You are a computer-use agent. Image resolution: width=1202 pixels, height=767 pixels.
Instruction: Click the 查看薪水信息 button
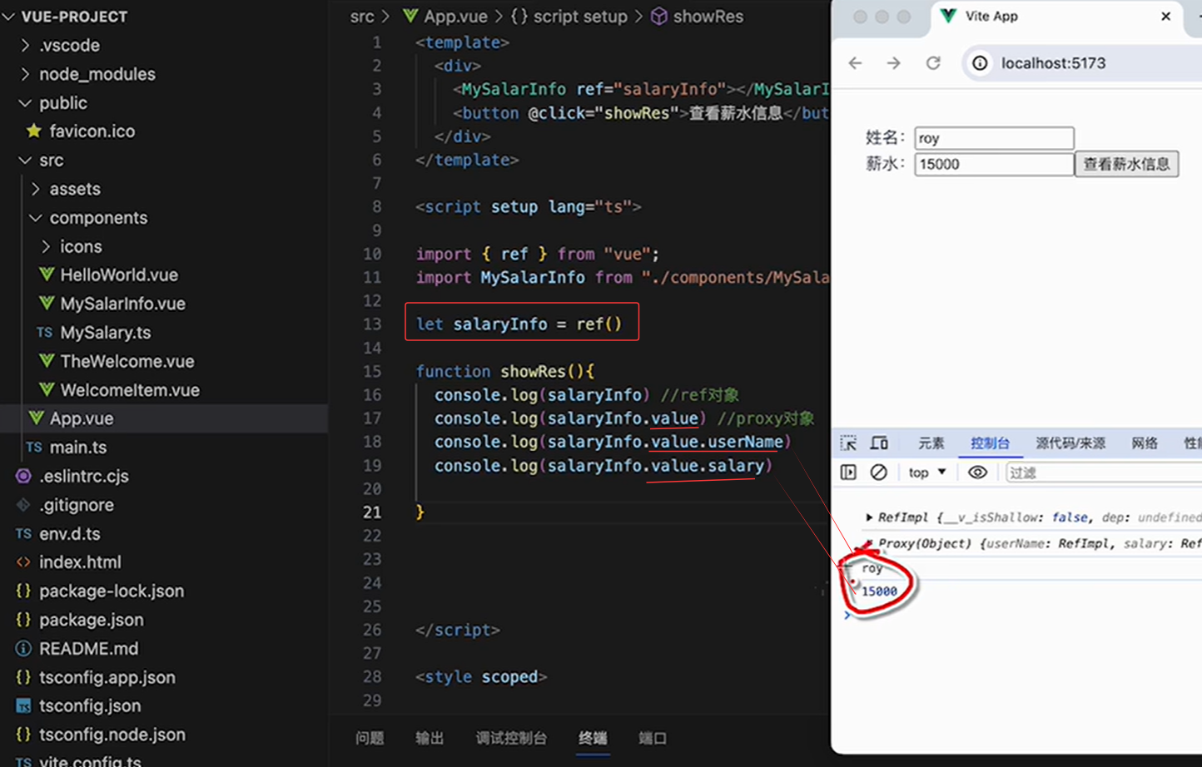(1126, 164)
